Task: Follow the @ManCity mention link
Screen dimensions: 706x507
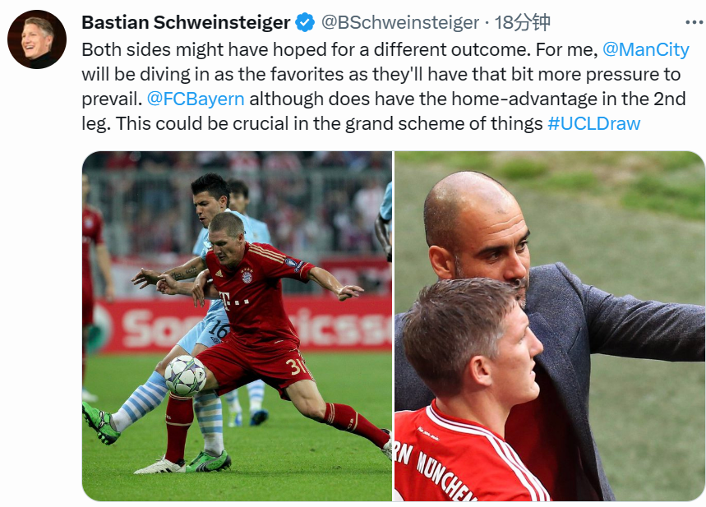Action: 646,49
